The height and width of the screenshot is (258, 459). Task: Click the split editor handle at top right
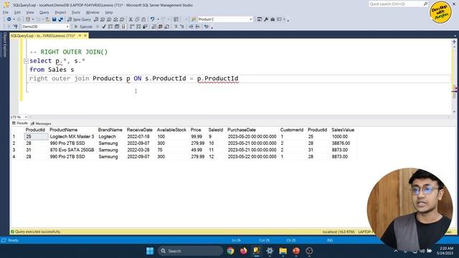[x=454, y=42]
